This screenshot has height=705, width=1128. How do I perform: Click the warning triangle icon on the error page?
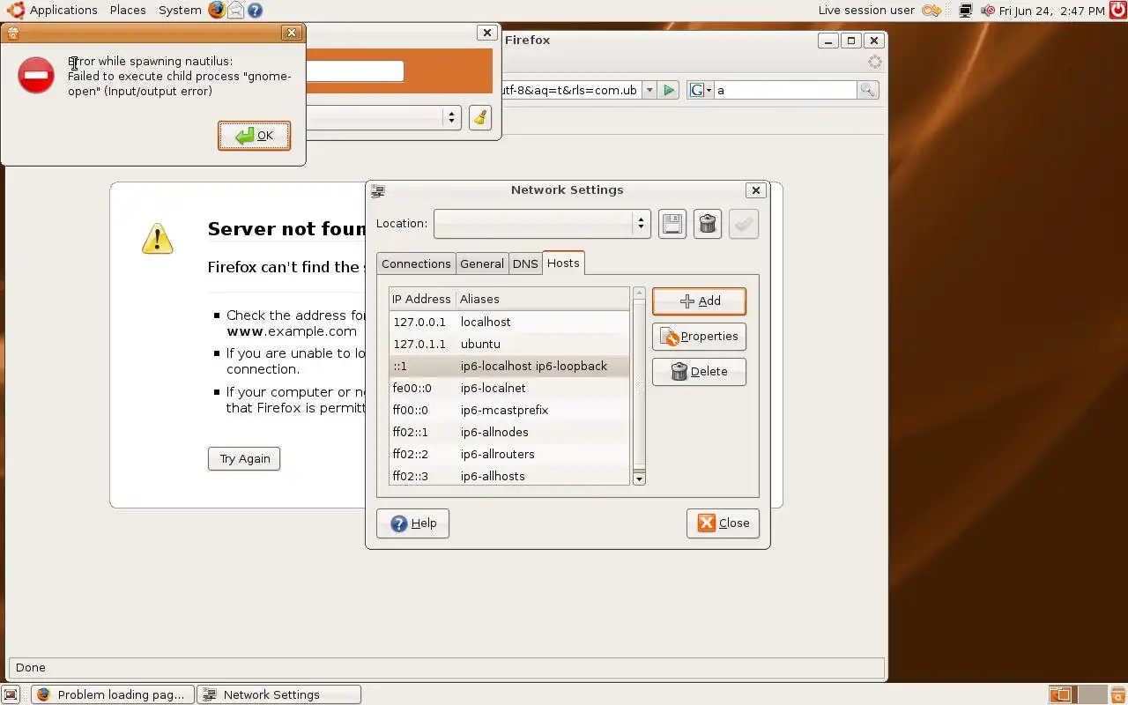pyautogui.click(x=157, y=238)
